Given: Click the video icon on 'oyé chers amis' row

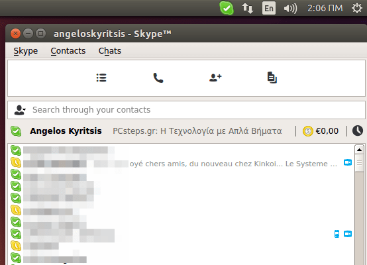Looking at the screenshot, I should click(348, 162).
